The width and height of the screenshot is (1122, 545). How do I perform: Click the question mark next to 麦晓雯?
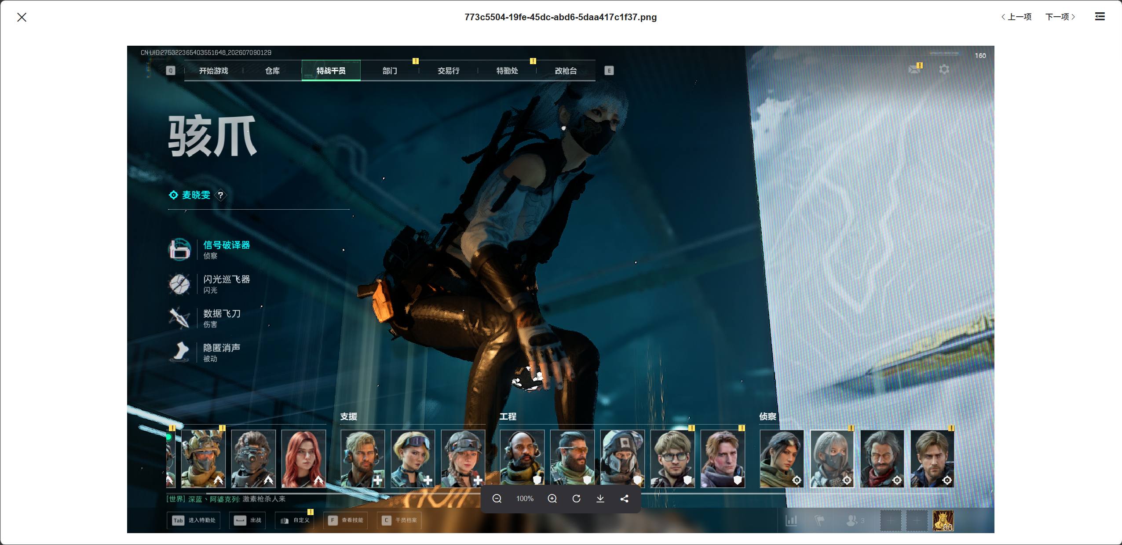click(x=220, y=195)
